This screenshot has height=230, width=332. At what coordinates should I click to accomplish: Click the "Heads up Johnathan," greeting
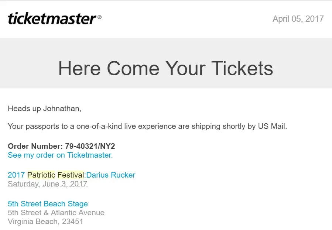click(44, 109)
